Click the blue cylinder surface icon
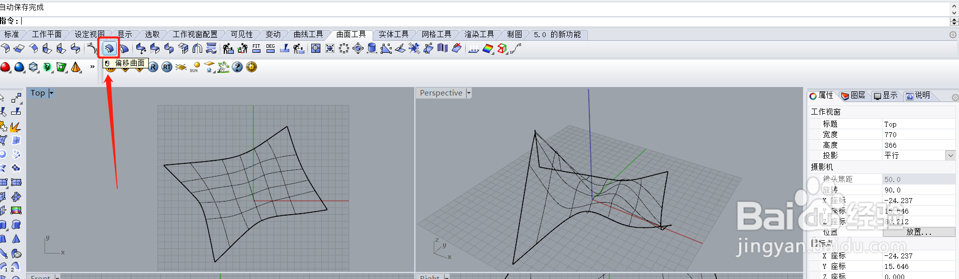 point(372,48)
